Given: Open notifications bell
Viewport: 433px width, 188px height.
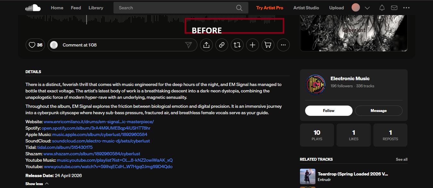Looking at the screenshot, I should 382,8.
